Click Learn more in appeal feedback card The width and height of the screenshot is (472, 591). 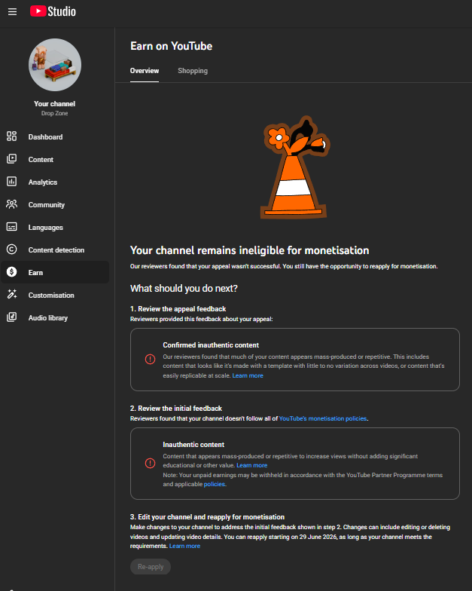[x=248, y=375]
